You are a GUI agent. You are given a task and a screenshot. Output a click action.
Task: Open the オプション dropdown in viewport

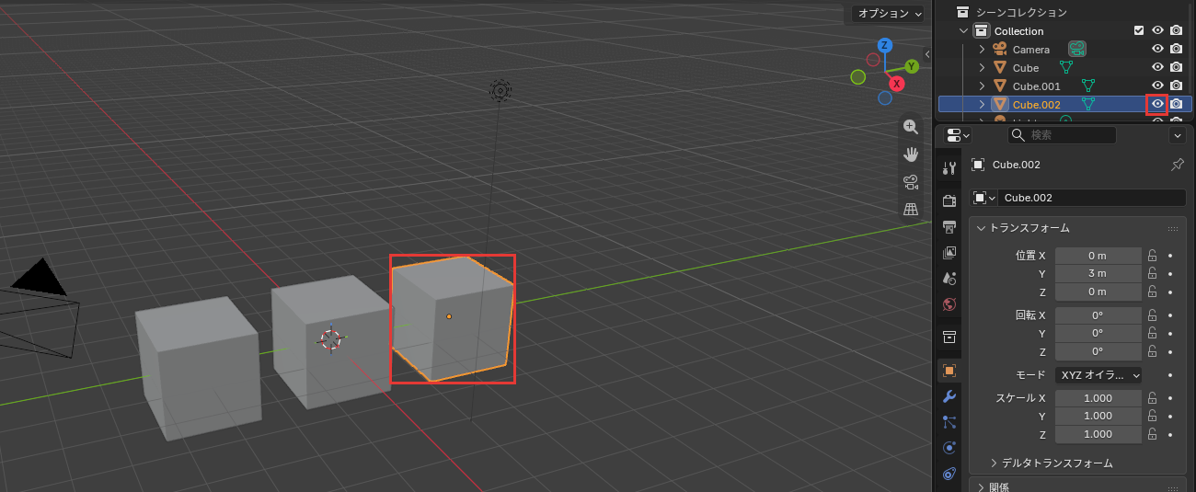887,13
